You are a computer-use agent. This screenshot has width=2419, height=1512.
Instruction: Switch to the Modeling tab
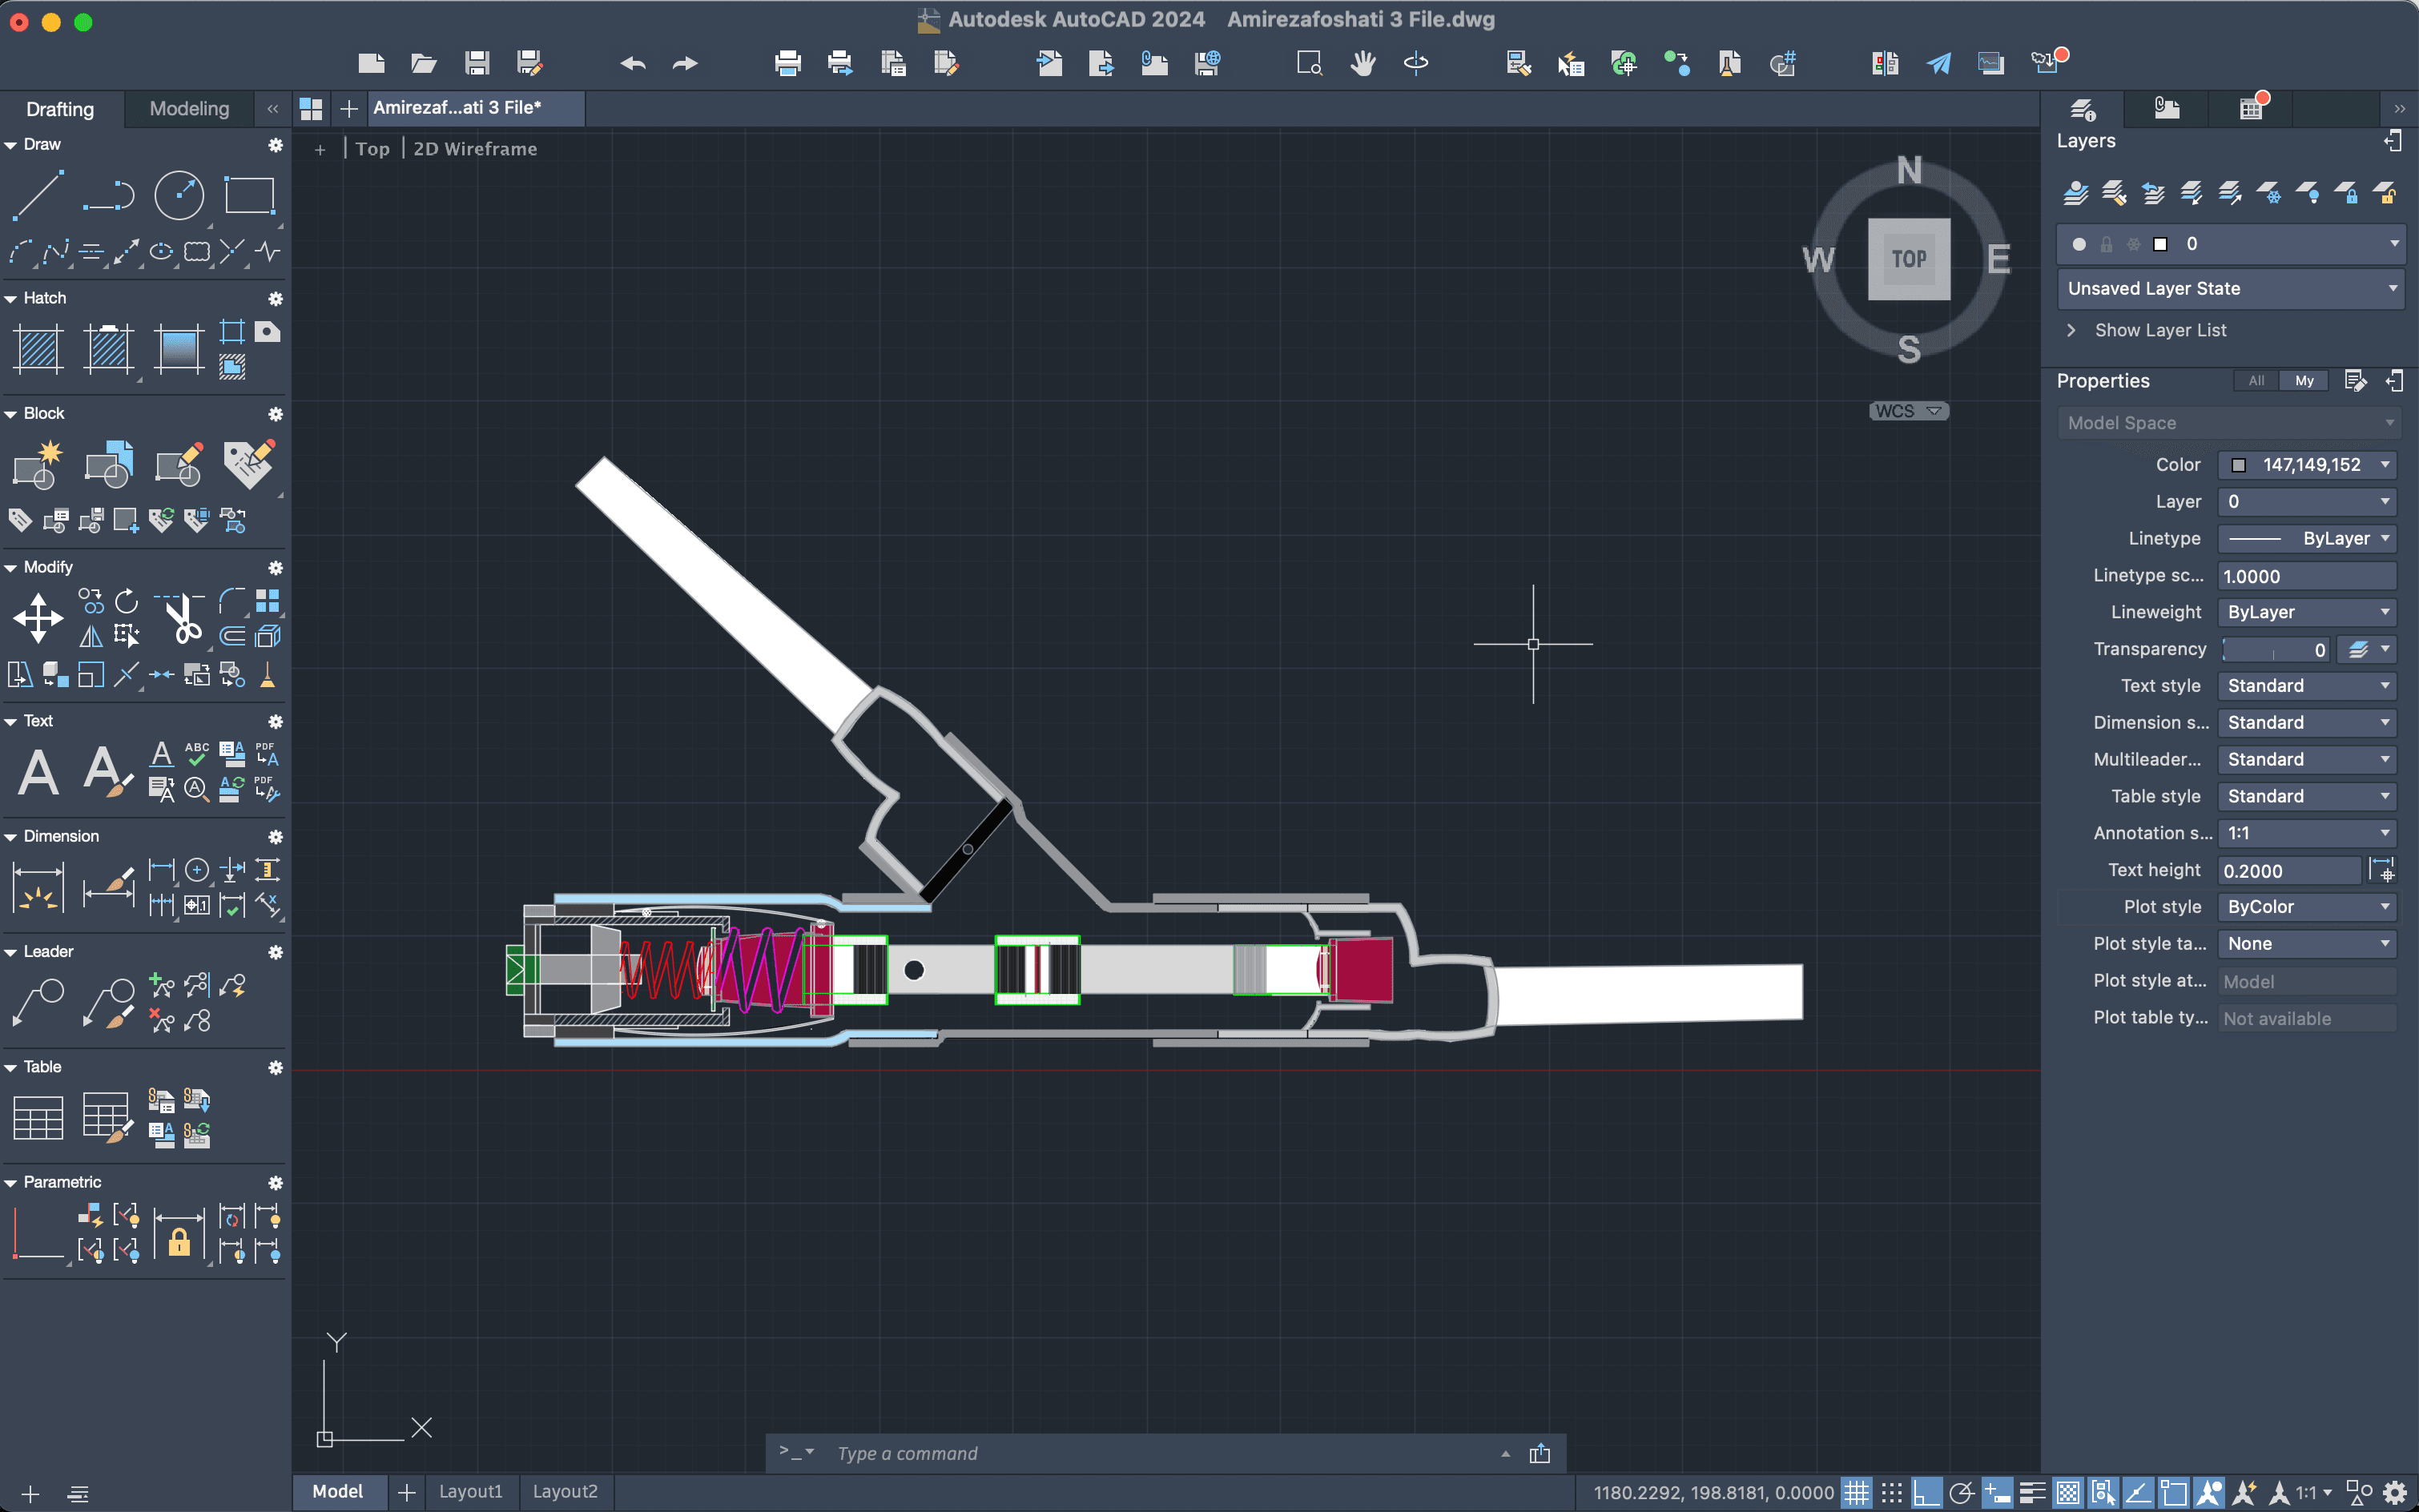[x=189, y=109]
